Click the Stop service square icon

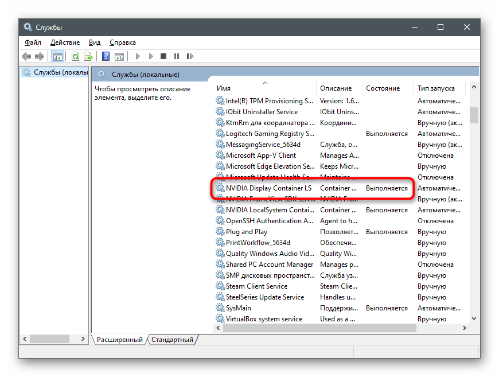tap(163, 56)
